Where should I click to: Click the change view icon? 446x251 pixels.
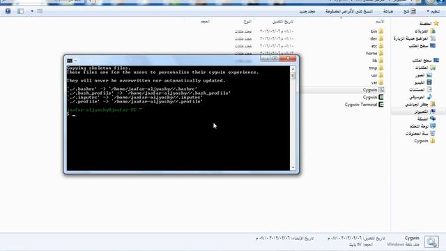coord(40,11)
